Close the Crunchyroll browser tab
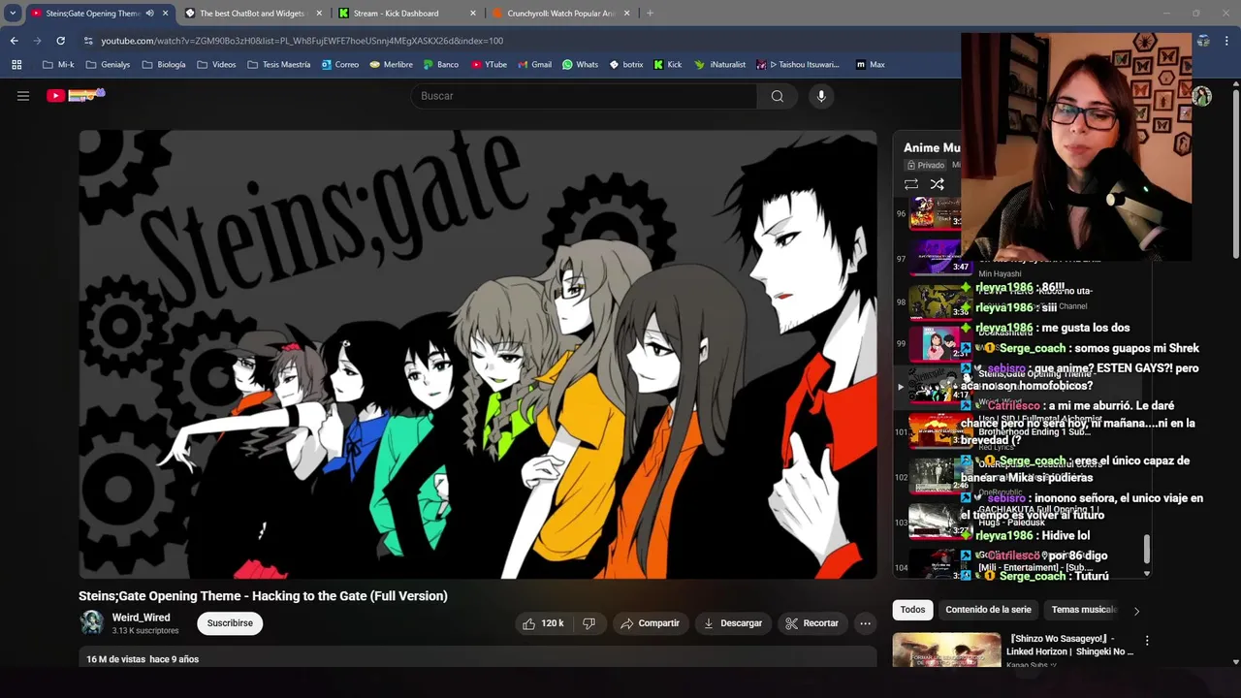This screenshot has width=1241, height=698. 627,14
